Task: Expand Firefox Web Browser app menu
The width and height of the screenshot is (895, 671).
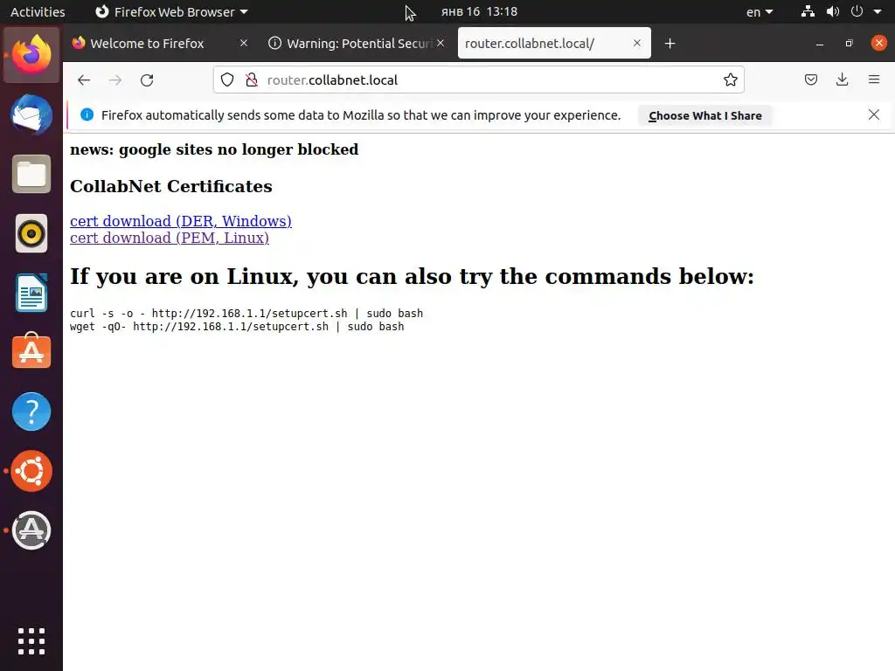Action: [171, 11]
